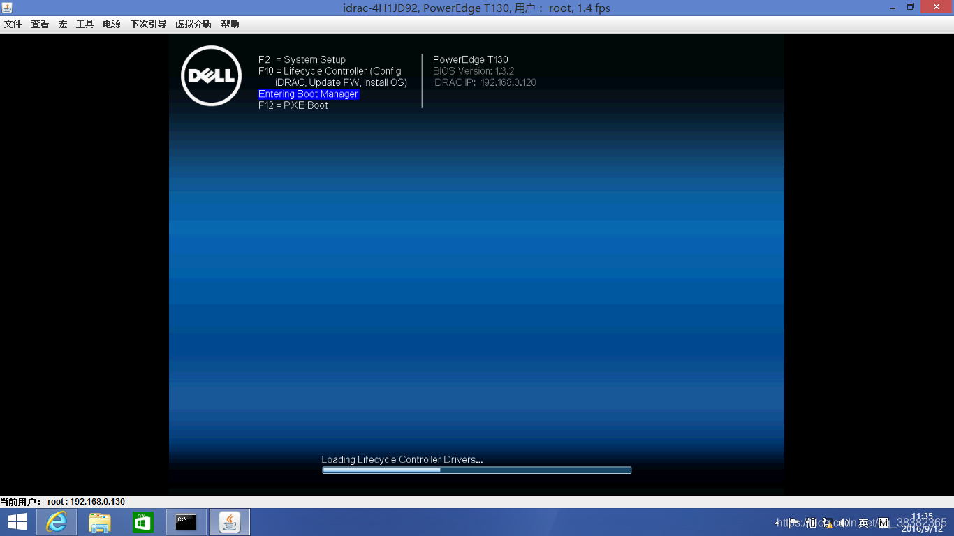
Task: Click the iDRAC IP: 192.168.0.120 text
Action: [485, 82]
